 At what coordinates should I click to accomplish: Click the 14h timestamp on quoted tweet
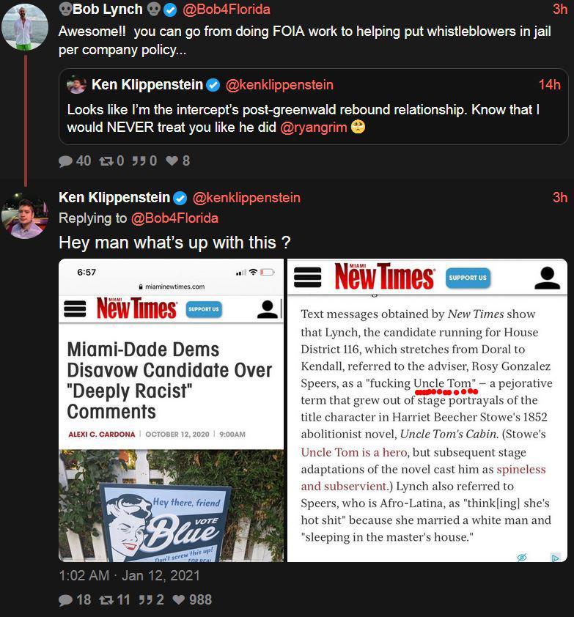pos(549,85)
